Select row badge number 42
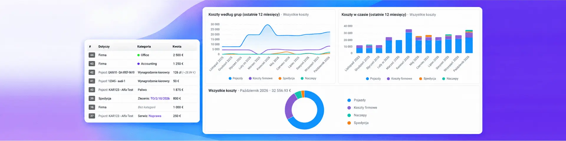This screenshot has height=141, width=566. coord(92,72)
